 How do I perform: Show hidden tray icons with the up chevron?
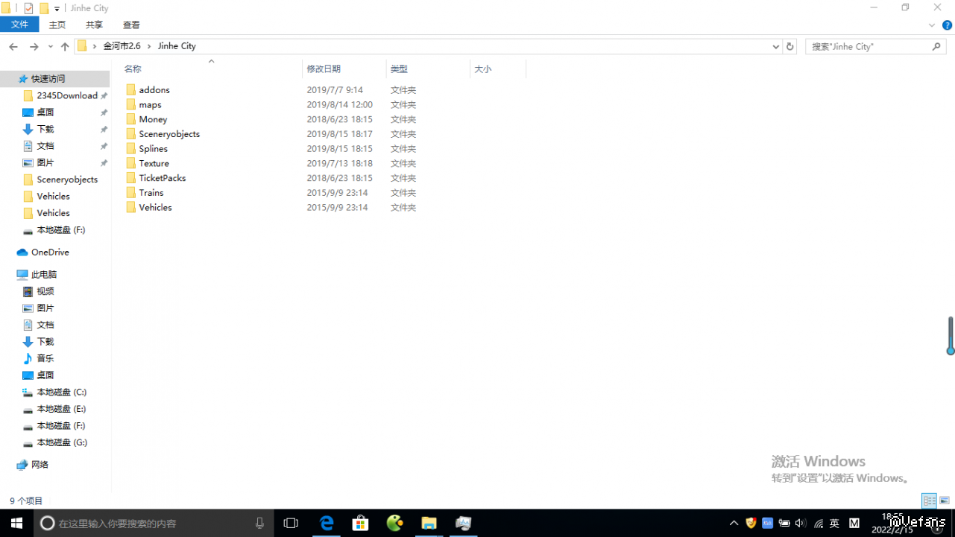(x=734, y=524)
